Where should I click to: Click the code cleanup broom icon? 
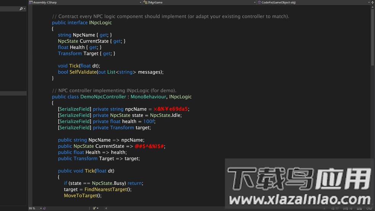[x=94, y=208]
